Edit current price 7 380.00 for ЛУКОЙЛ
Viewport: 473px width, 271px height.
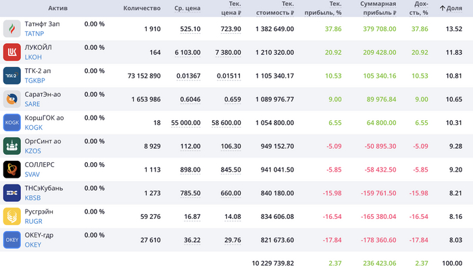click(x=227, y=53)
